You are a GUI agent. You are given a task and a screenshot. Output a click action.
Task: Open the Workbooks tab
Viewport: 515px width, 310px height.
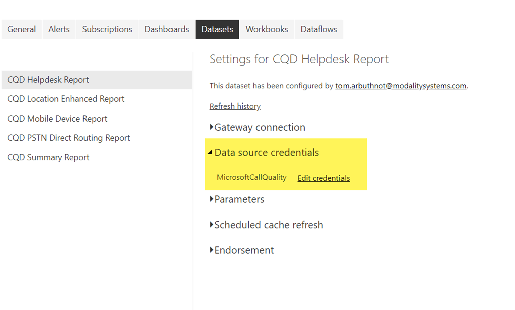[267, 29]
